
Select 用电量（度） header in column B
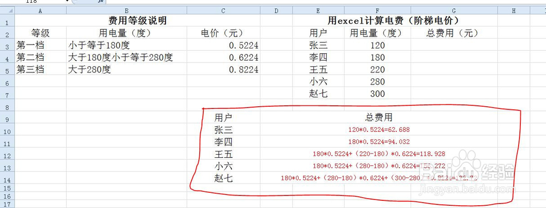tap(127, 33)
